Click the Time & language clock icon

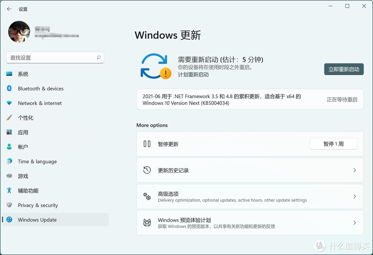9,161
